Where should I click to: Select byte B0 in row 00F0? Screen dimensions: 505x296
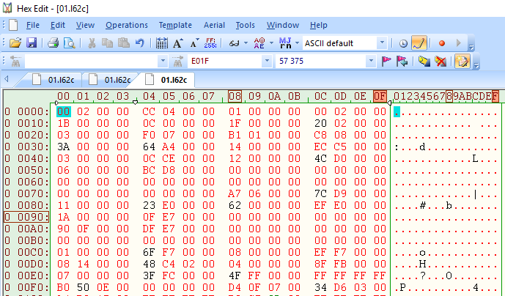coord(64,287)
